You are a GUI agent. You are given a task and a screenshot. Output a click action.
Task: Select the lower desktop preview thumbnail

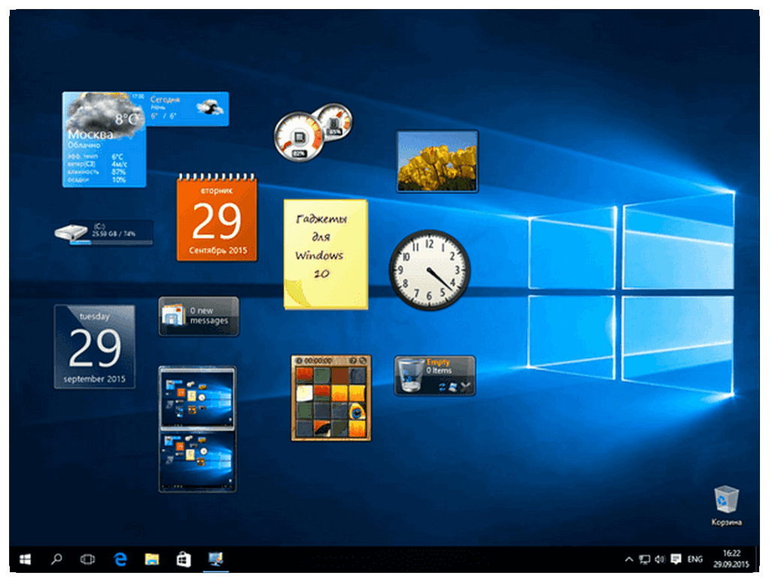click(198, 461)
